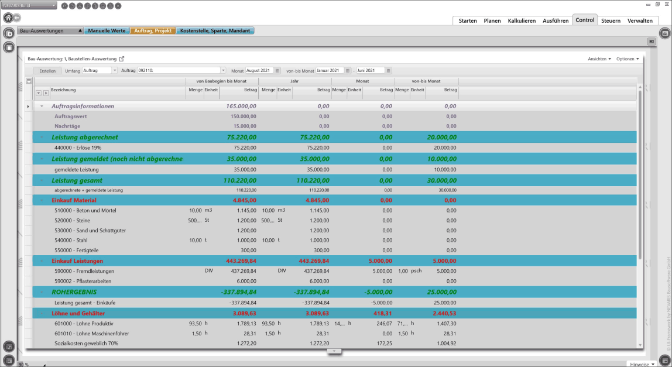Collapse the Einkauf Material group
Viewport: 672px width, 367px height.
(42, 200)
